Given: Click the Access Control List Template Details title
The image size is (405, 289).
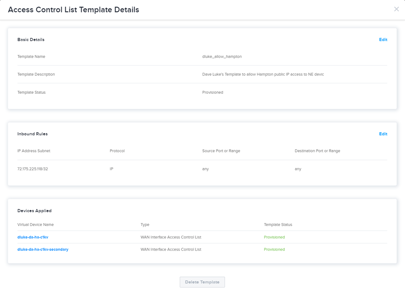Looking at the screenshot, I should 73,10.
